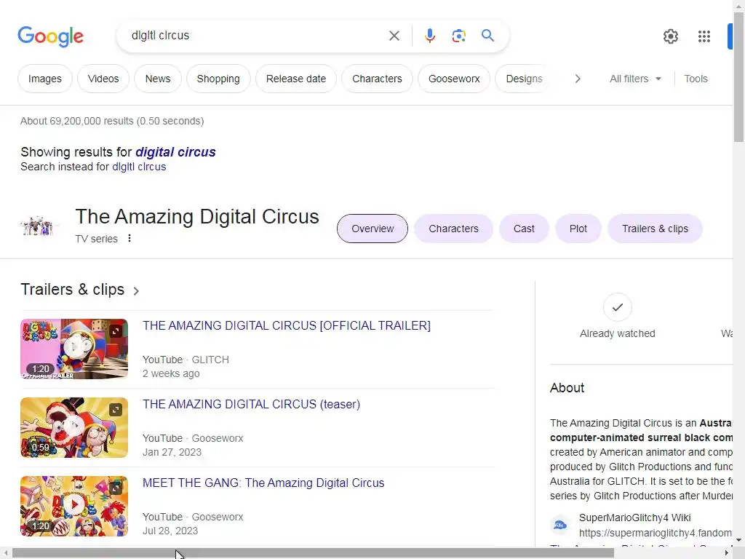745x559 pixels.
Task: Open the Settings gear menu
Action: 671,36
